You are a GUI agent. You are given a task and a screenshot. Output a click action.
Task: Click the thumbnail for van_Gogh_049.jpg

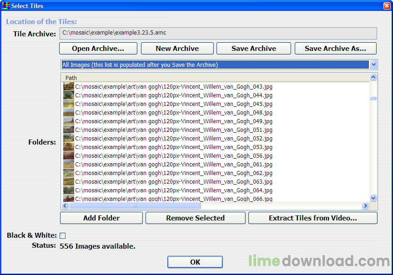click(x=68, y=121)
